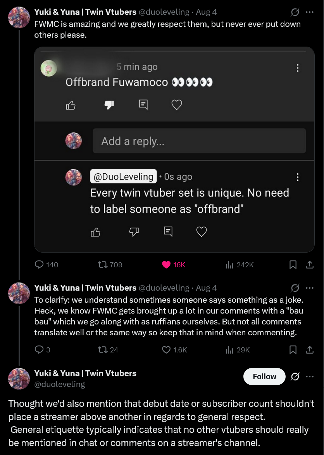
Task: Click the Grok icon on the first tweet
Action: click(295, 12)
